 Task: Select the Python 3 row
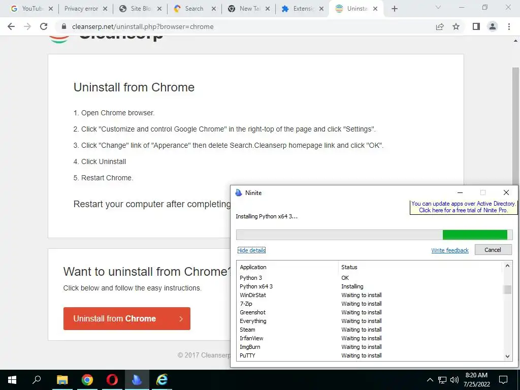[370, 278]
